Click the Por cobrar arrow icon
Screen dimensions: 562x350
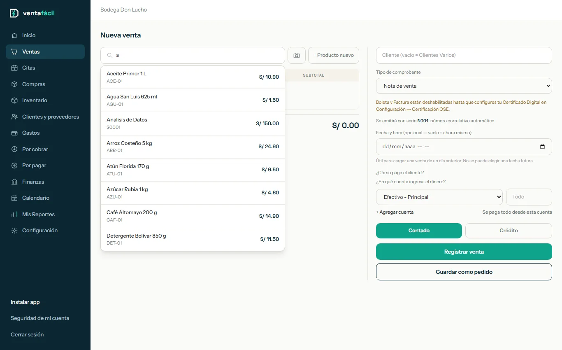[x=14, y=149]
